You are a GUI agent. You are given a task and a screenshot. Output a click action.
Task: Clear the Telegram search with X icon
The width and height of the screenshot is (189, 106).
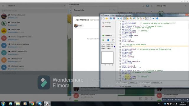pos(64,6)
